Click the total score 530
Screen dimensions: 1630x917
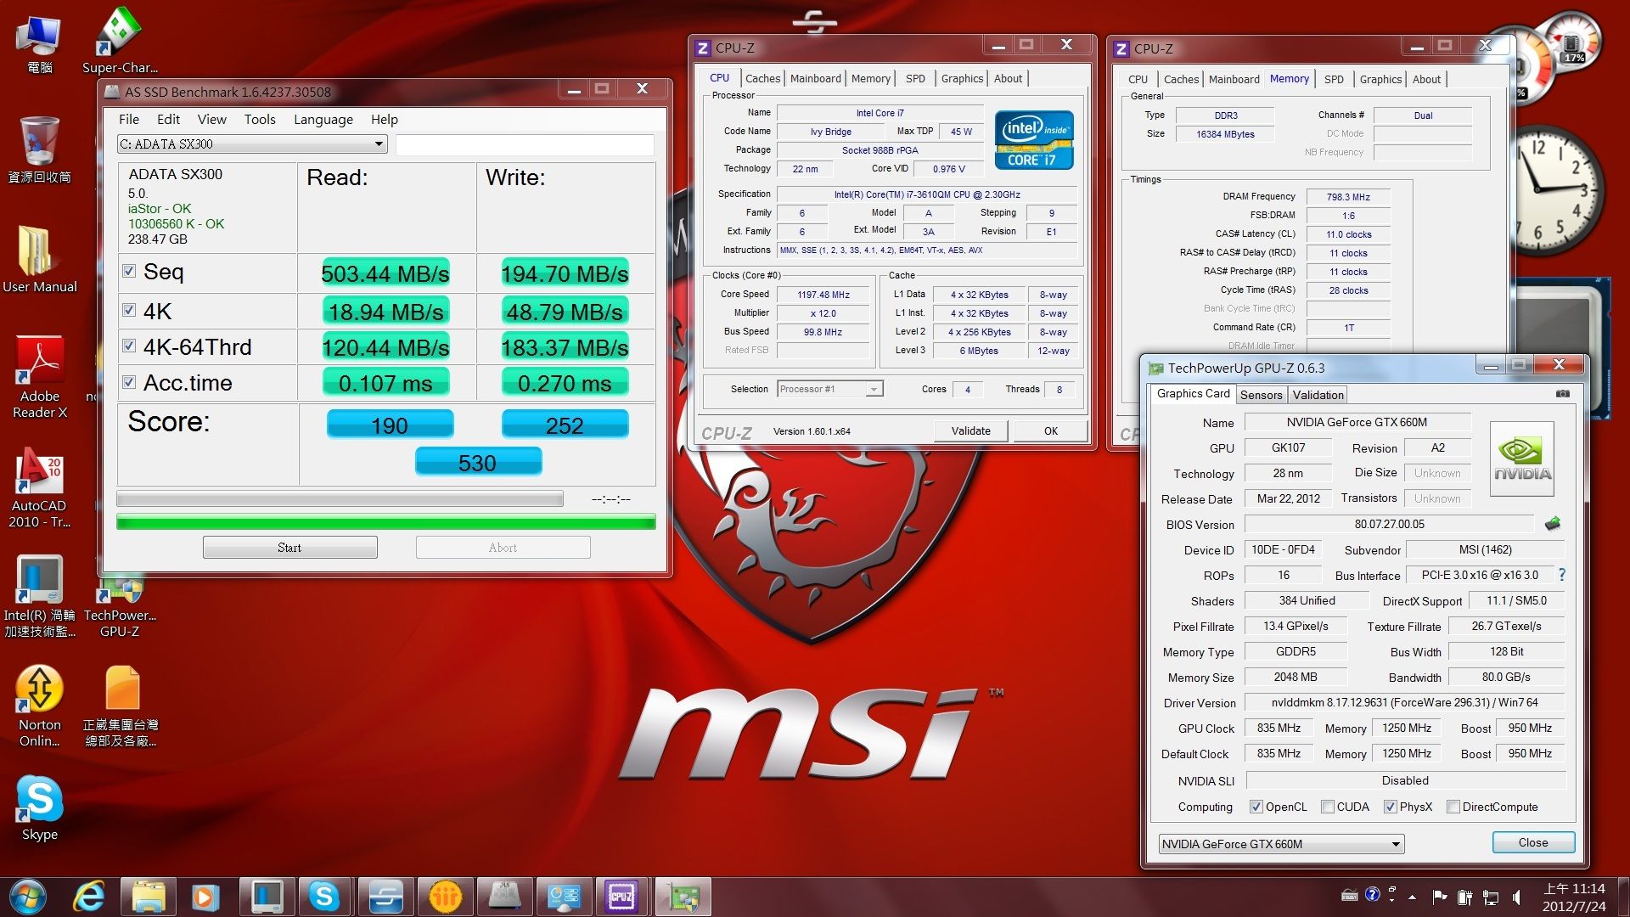click(x=478, y=463)
